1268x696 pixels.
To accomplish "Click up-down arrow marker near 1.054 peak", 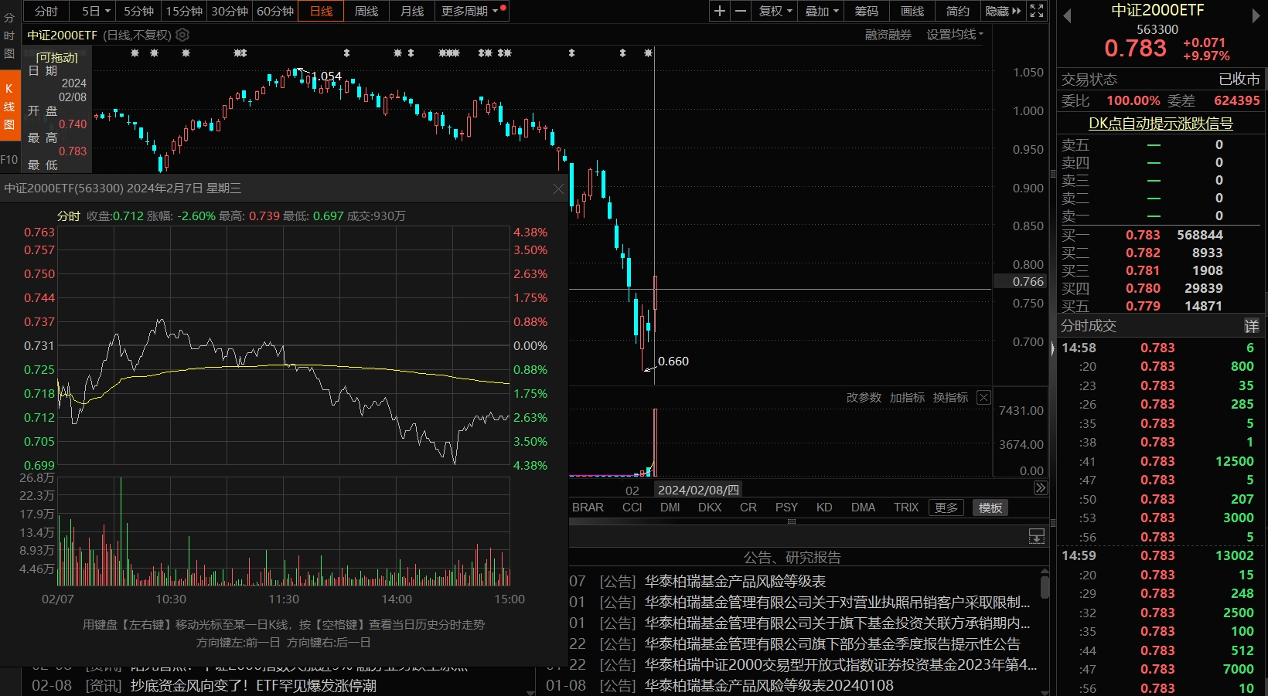I will click(x=346, y=53).
